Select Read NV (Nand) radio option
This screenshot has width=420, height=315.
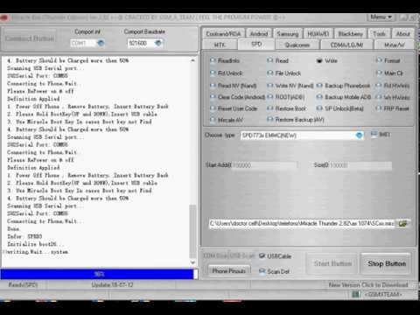[x=234, y=86]
